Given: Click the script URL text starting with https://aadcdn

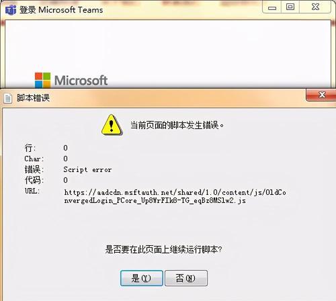Looking at the screenshot, I should click(x=175, y=196).
